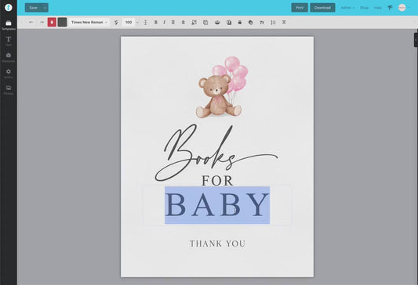Open the opacity or effects icon

[251, 23]
